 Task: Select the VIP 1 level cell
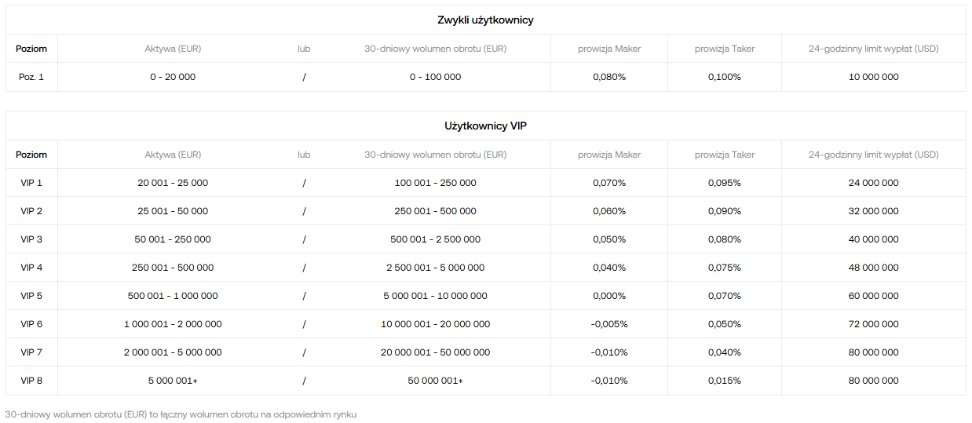[x=31, y=183]
